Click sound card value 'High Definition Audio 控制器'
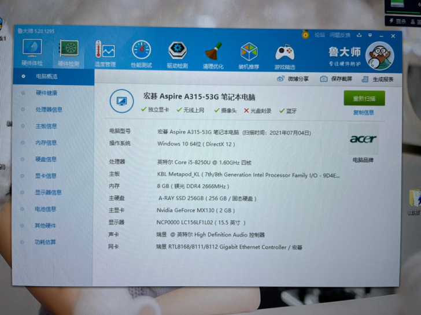 tap(230, 235)
